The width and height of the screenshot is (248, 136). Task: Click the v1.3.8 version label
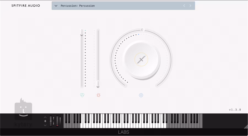(x=235, y=110)
